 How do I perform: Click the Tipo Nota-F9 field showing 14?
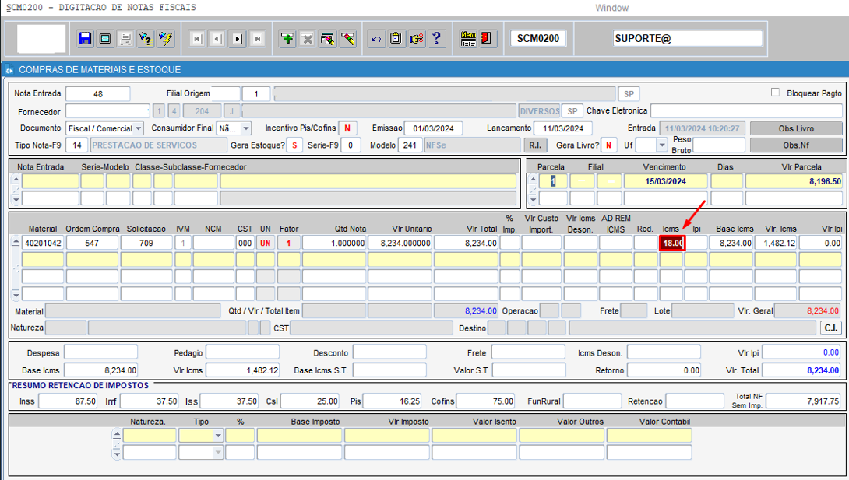(x=77, y=145)
